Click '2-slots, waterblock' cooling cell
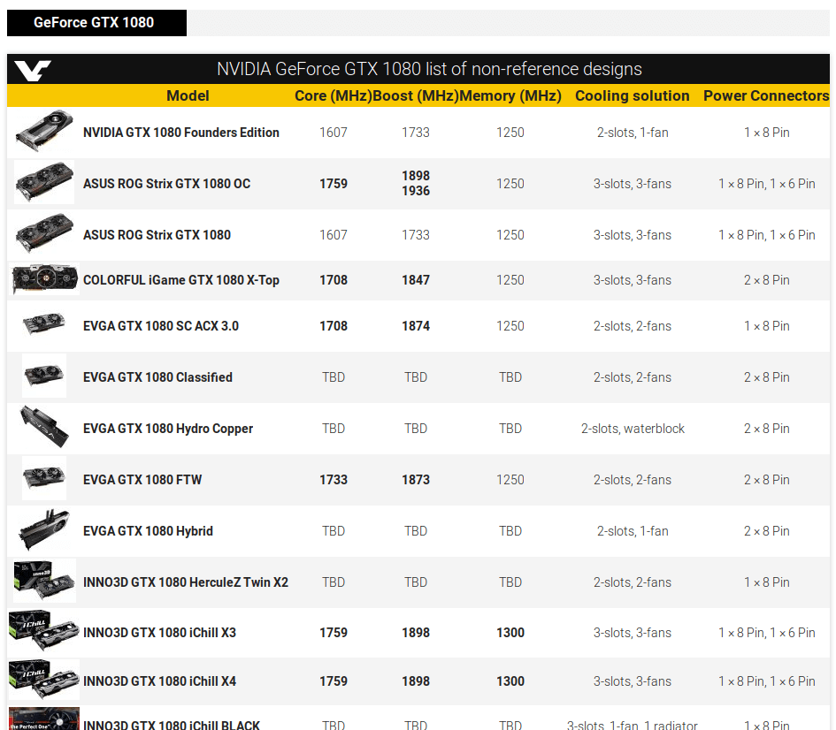 633,429
